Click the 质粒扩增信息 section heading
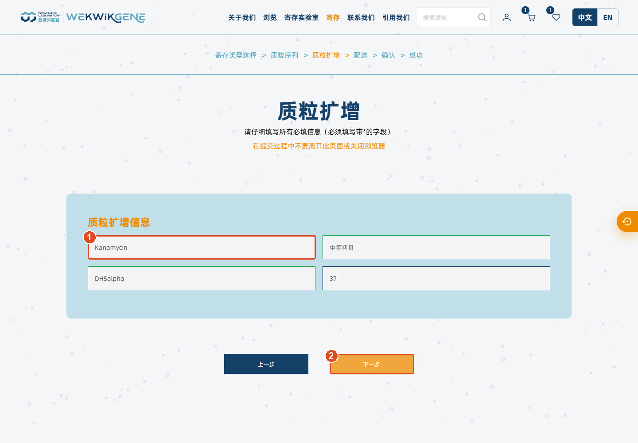638x443 pixels. pos(119,222)
